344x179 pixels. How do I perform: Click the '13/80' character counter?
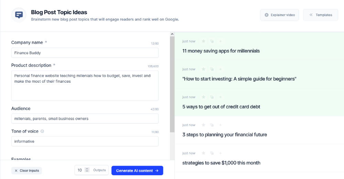coord(155,44)
